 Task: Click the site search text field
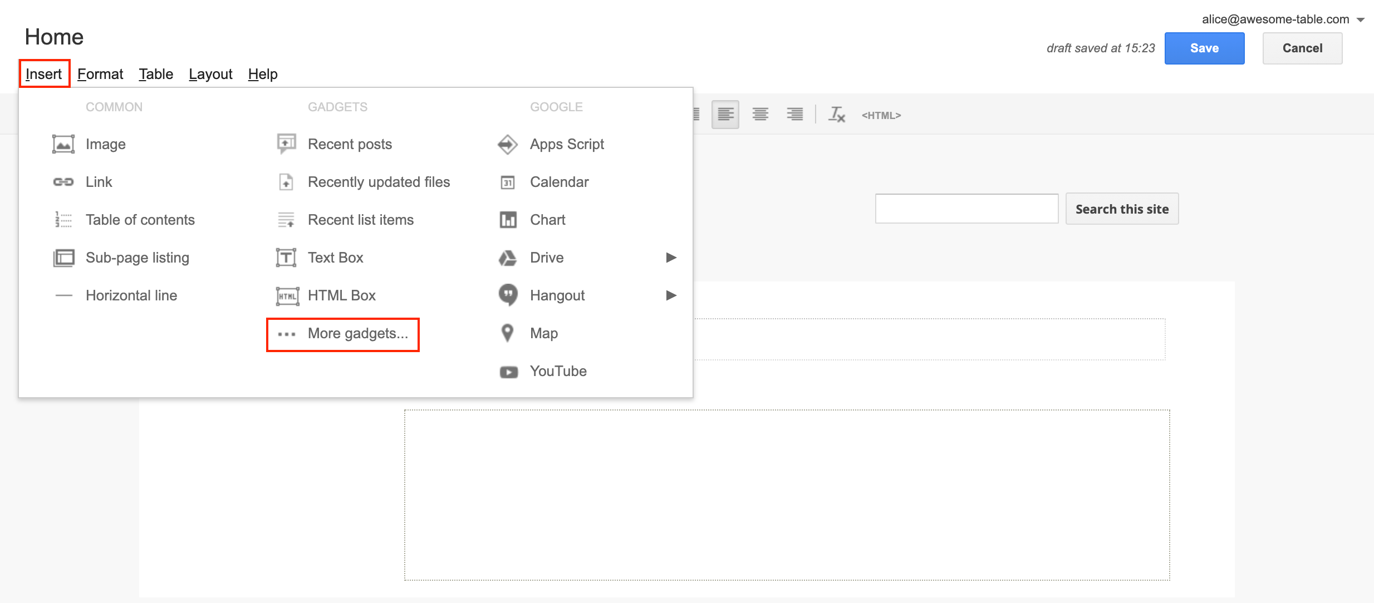(966, 209)
